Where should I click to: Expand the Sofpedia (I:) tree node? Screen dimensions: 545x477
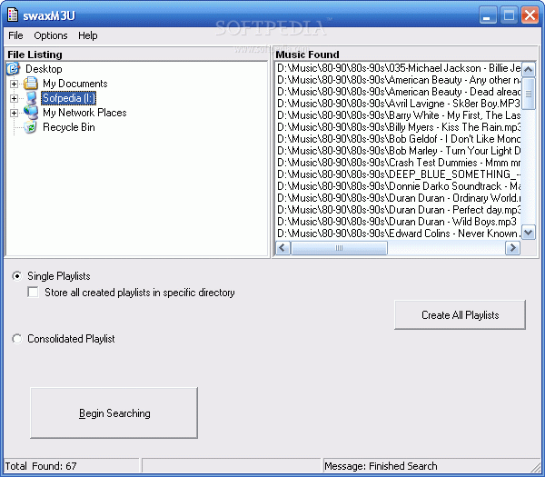pos(14,98)
